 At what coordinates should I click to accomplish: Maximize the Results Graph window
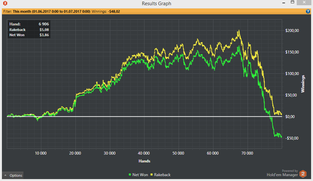click(292, 2)
